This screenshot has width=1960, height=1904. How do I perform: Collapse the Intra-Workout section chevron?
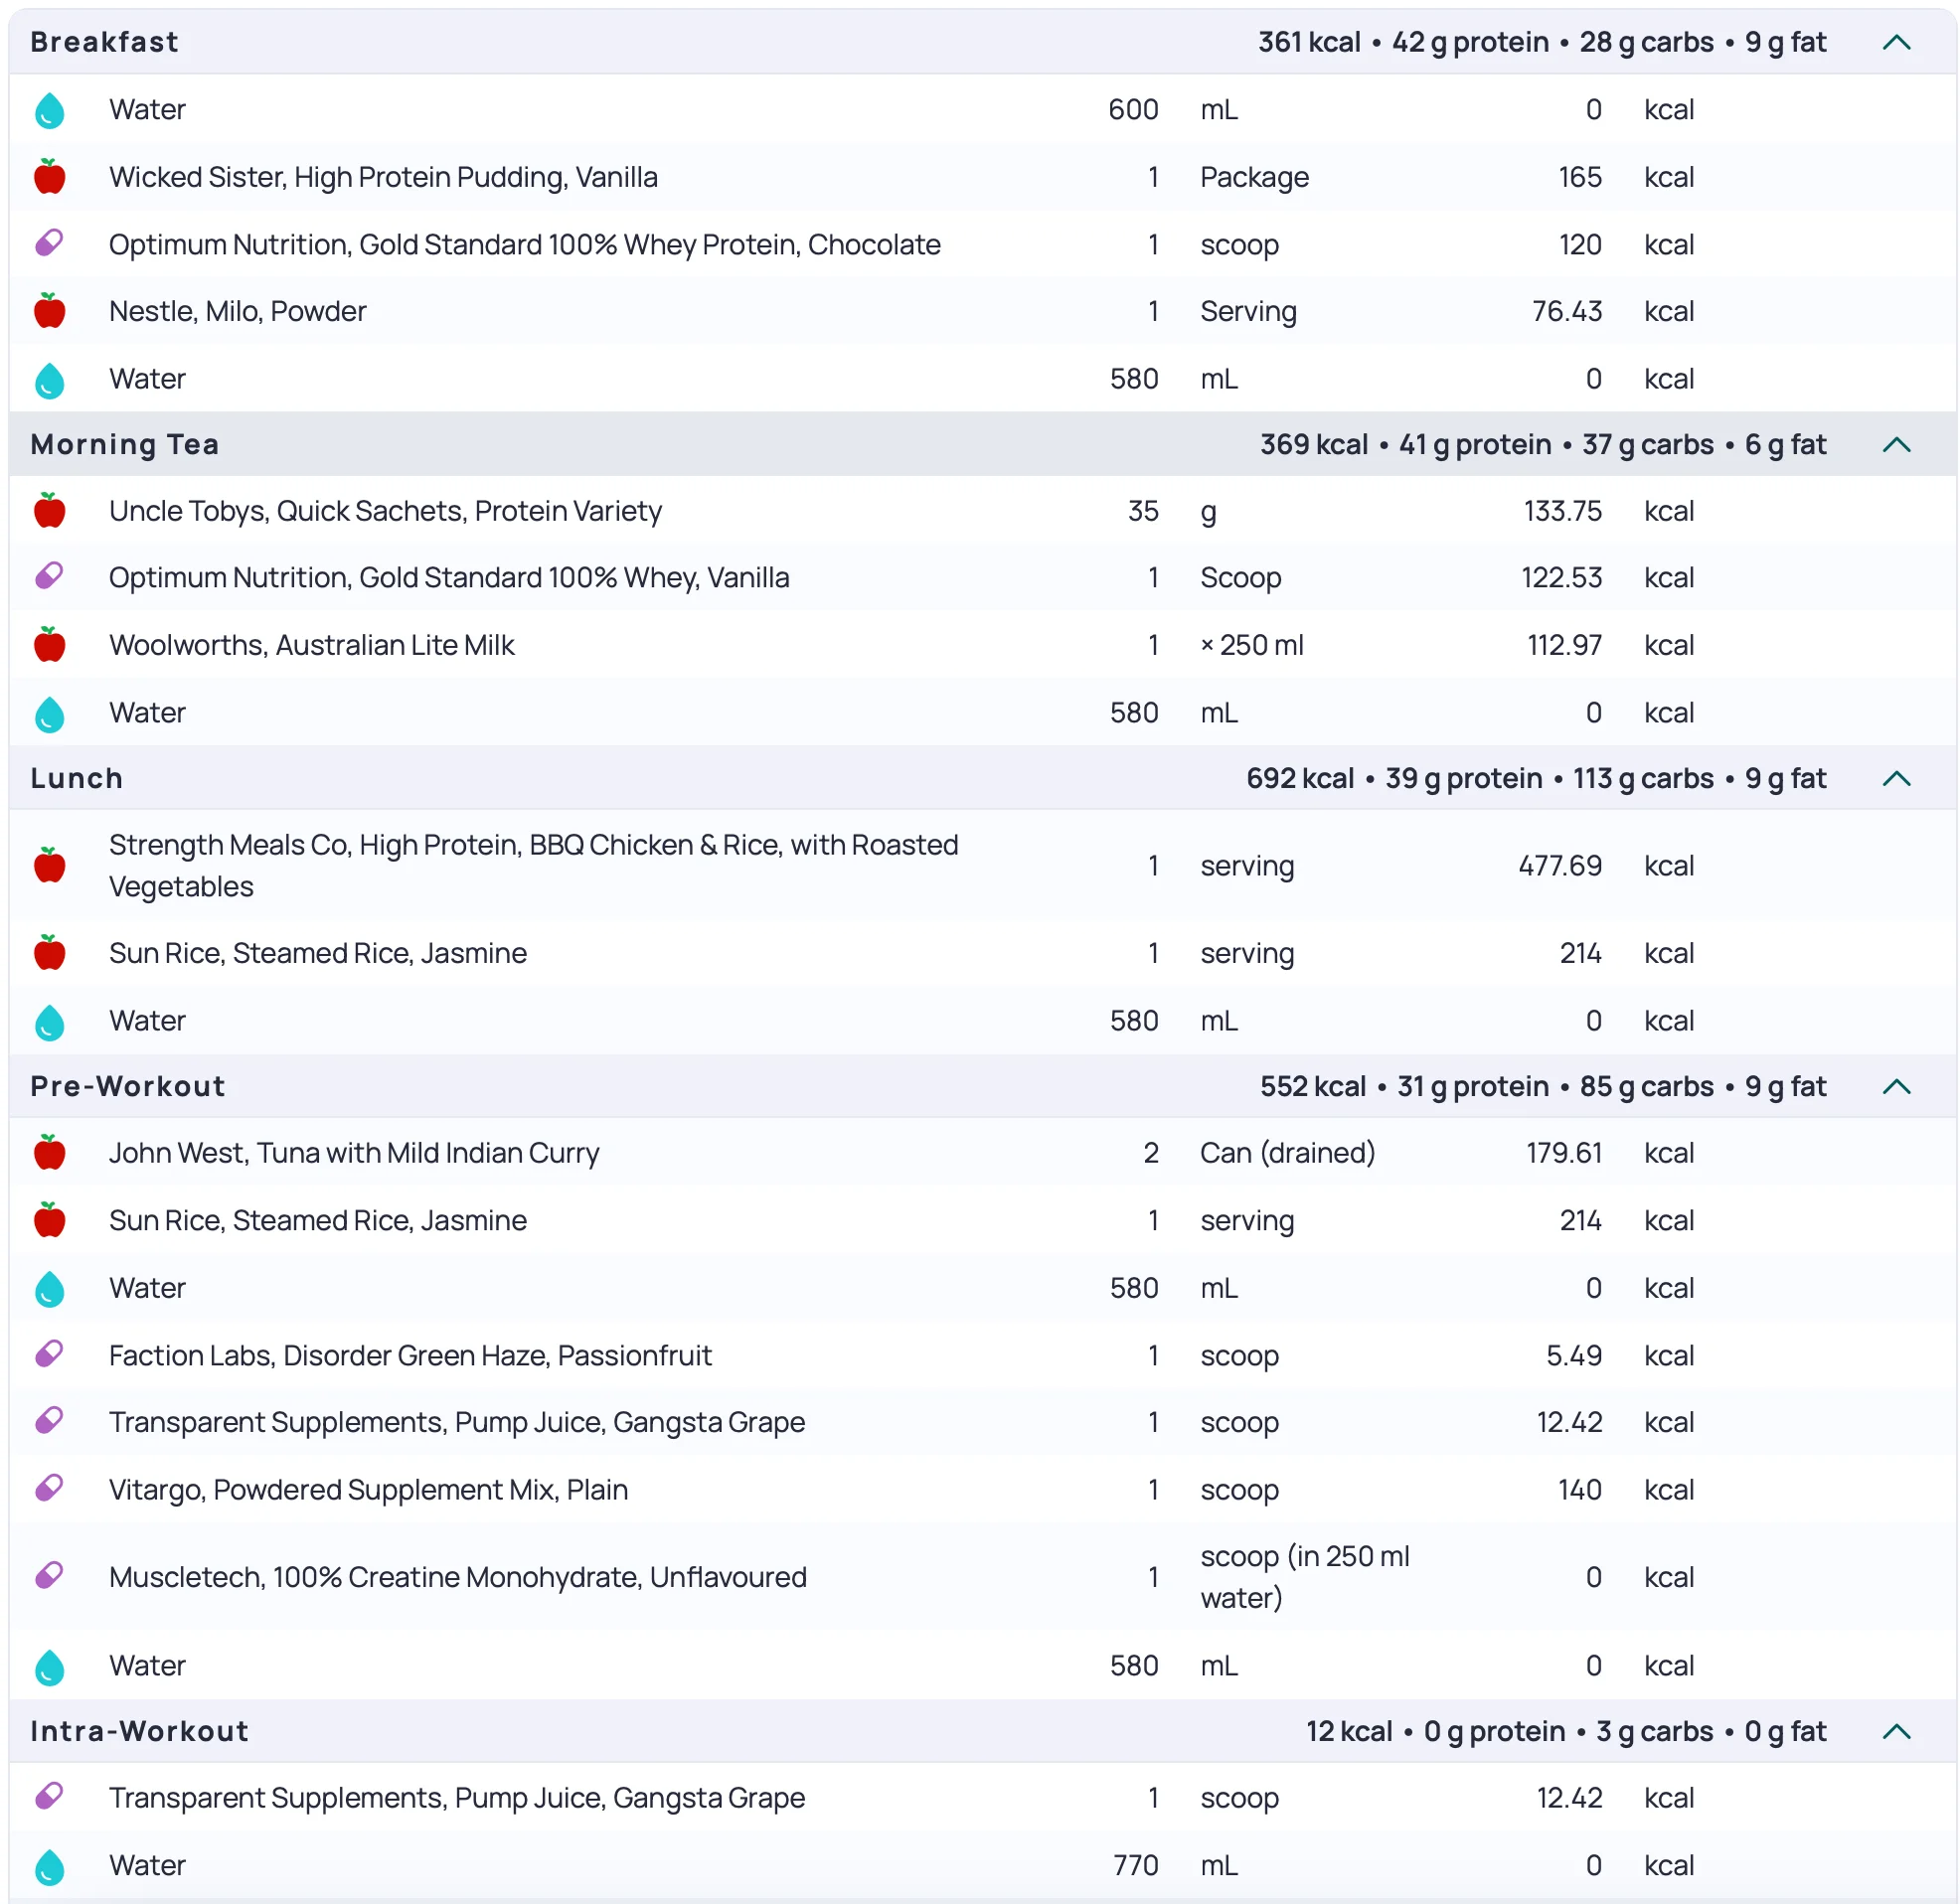1896,1732
